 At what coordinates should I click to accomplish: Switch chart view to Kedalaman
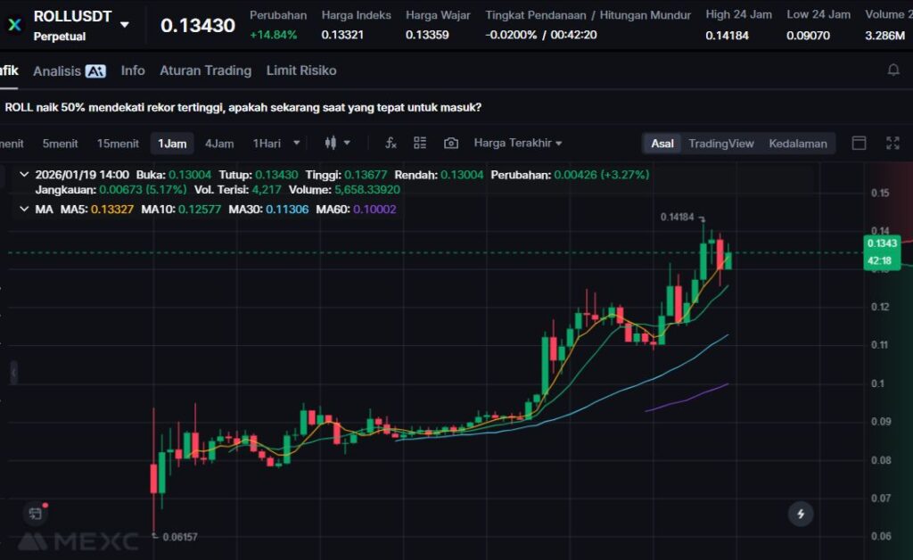tap(797, 144)
